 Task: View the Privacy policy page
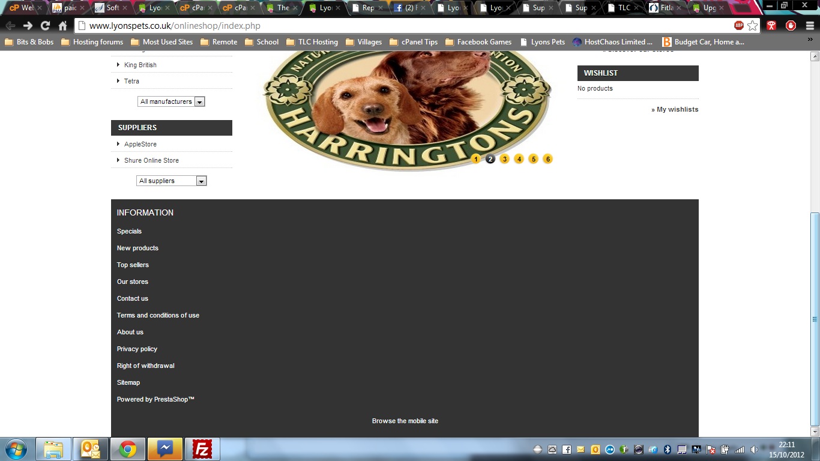pos(137,349)
